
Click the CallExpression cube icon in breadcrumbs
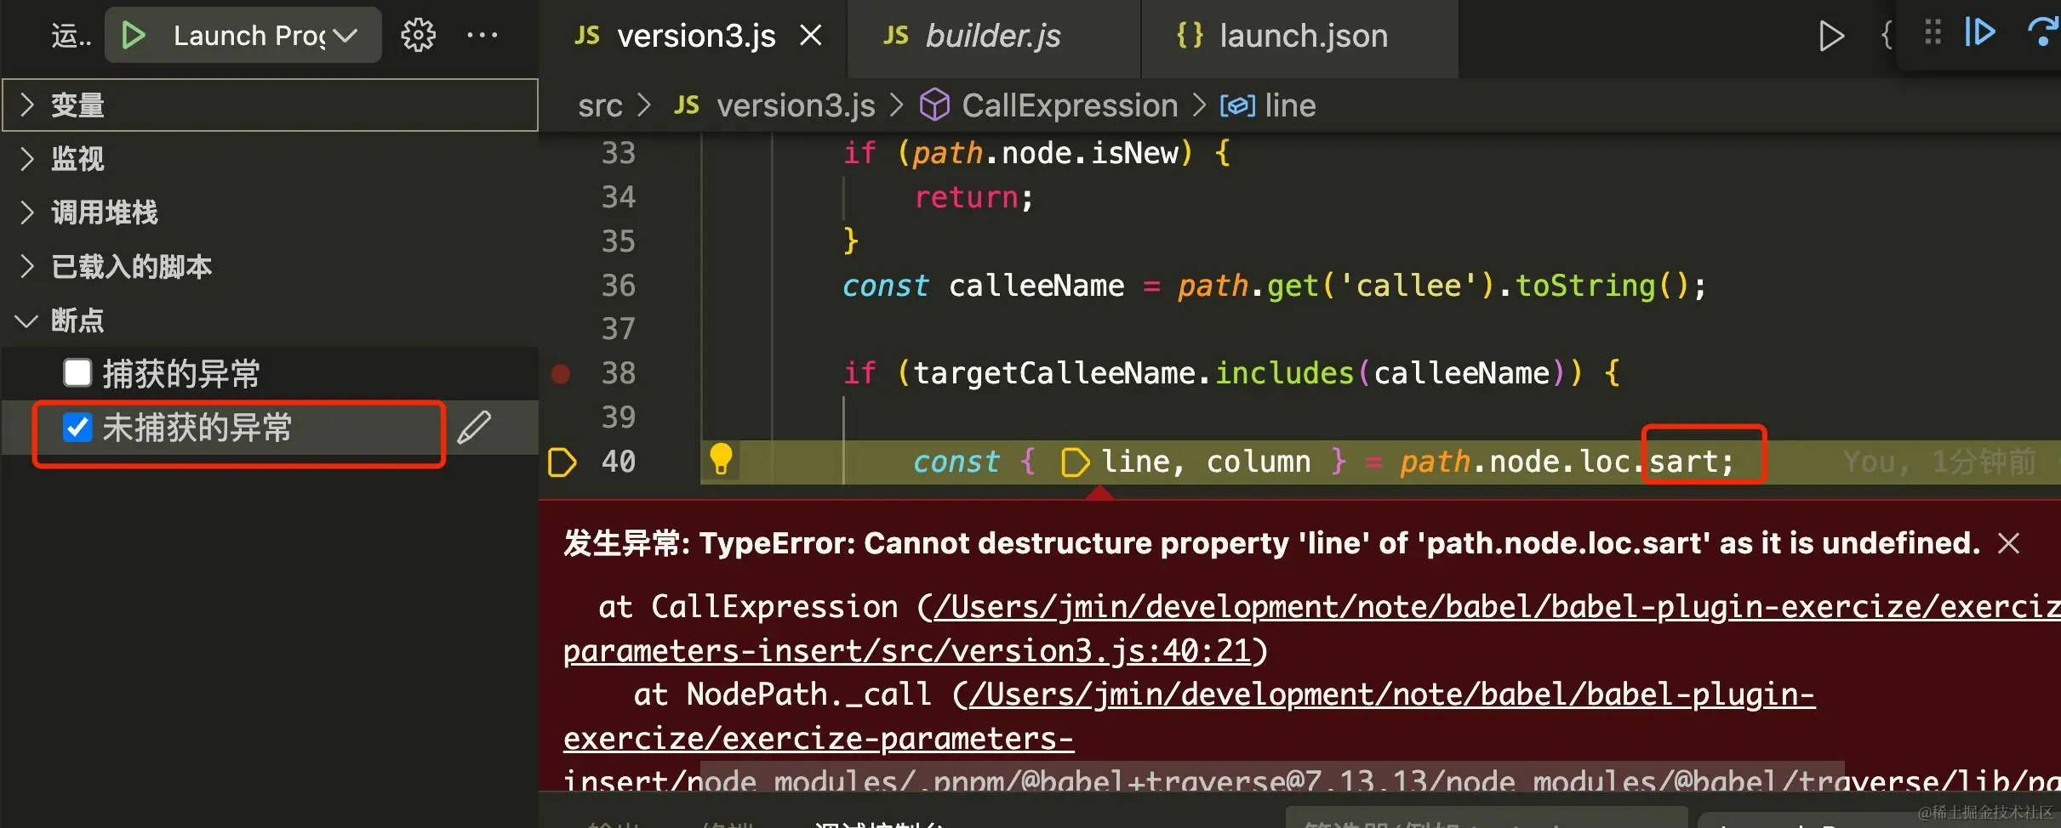pos(934,105)
